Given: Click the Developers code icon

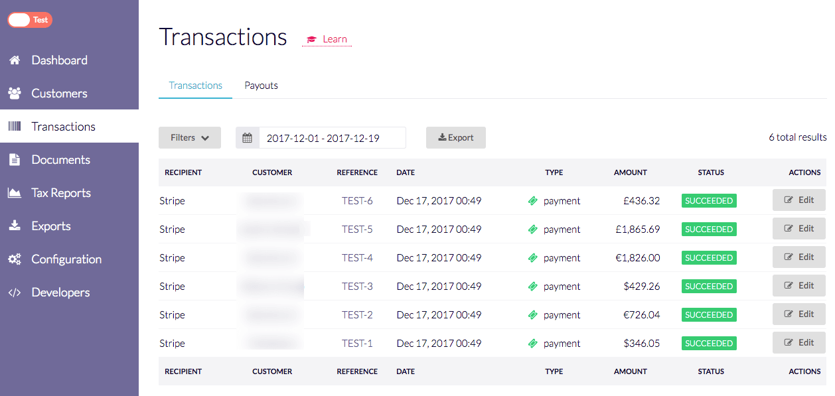Looking at the screenshot, I should tap(14, 293).
